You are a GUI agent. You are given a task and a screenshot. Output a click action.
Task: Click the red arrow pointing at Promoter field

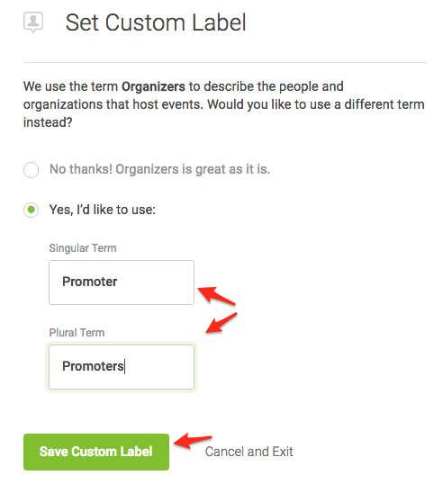217,296
